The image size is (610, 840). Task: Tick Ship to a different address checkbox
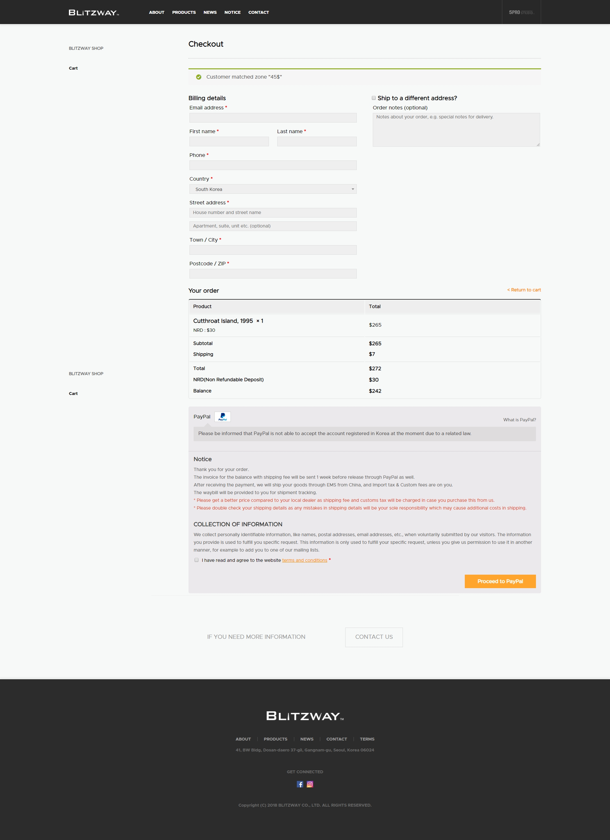click(374, 98)
